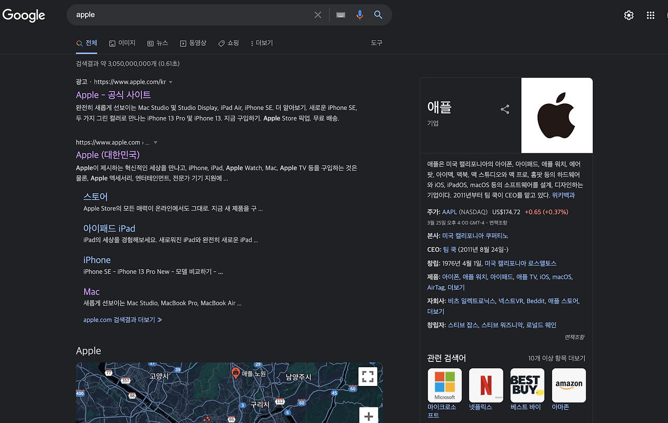Open the AirTag product link
Screen dimensions: 668x423
point(436,287)
